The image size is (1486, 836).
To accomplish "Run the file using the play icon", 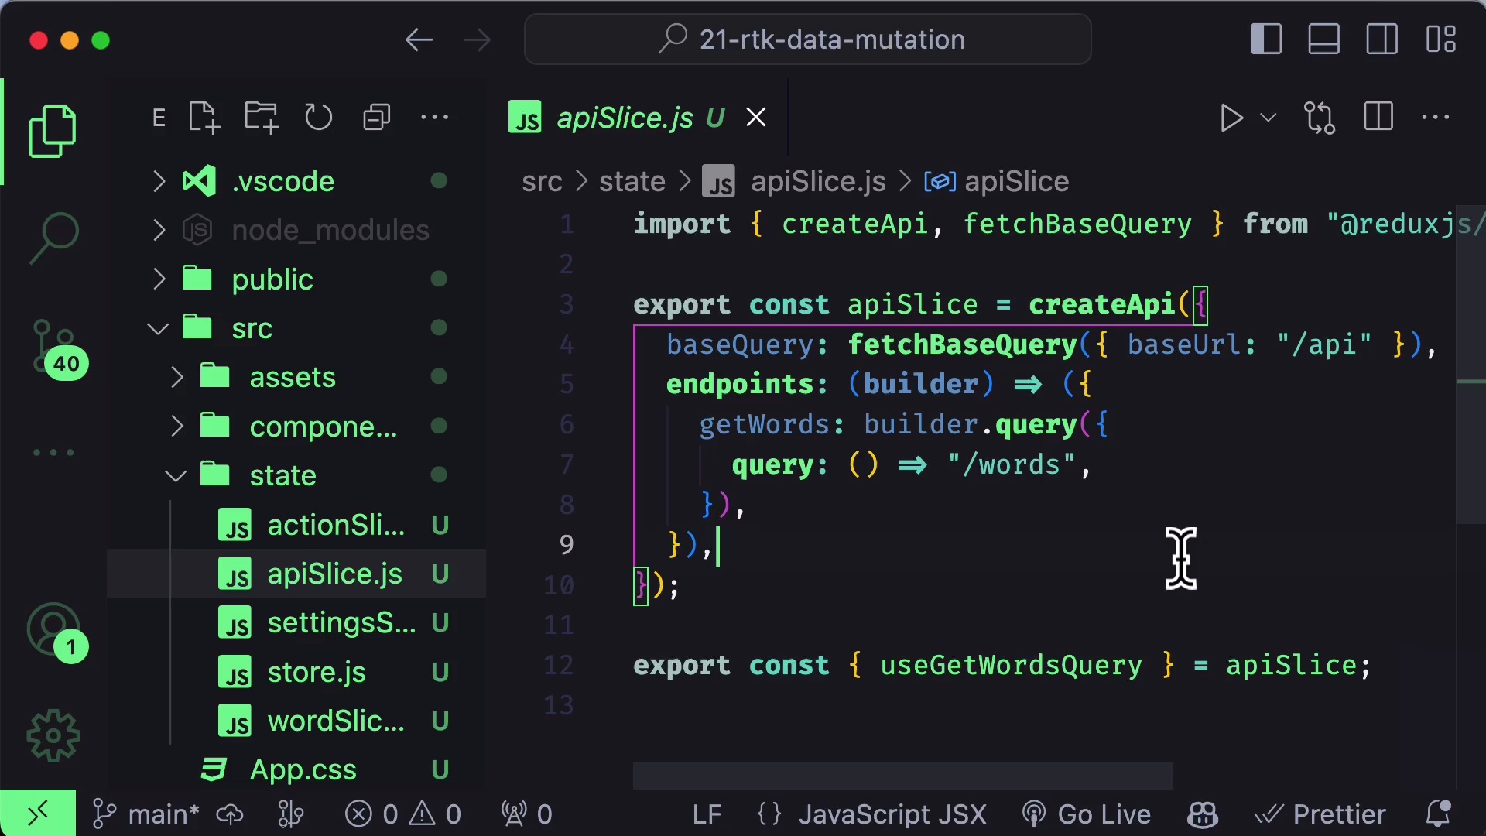I will pyautogui.click(x=1231, y=118).
